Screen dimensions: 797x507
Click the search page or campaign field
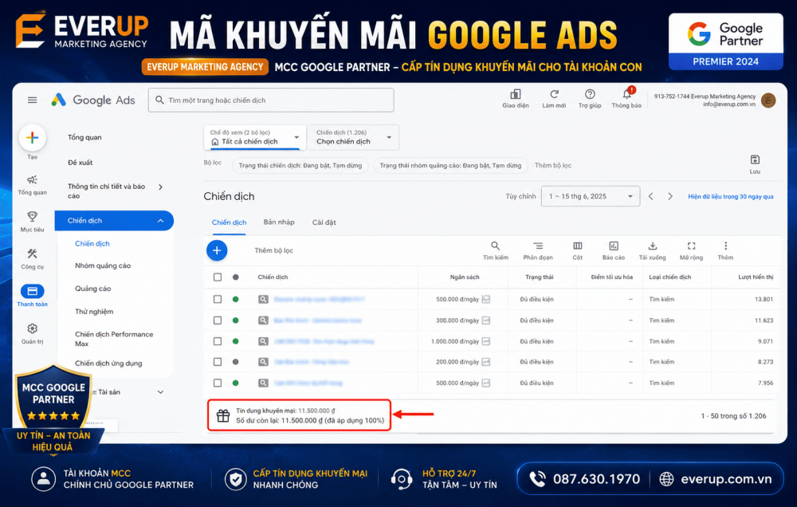pos(271,100)
